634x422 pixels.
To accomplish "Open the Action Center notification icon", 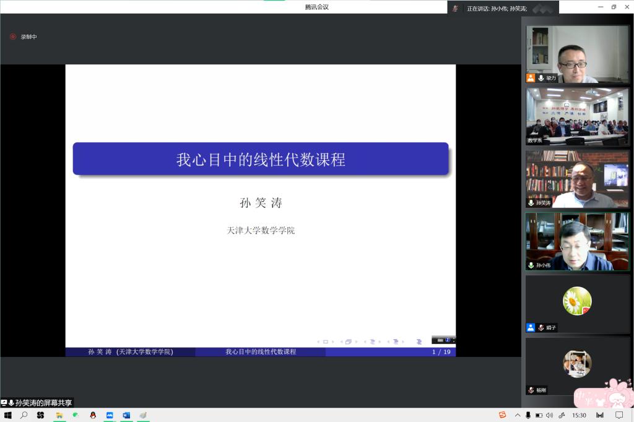I will tap(618, 415).
